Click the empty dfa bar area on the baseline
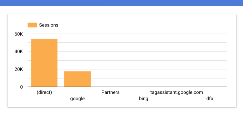The height and width of the screenshot is (113, 243). tap(210, 86)
